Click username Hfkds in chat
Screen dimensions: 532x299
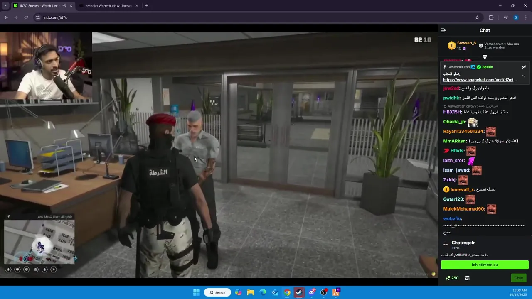click(458, 151)
